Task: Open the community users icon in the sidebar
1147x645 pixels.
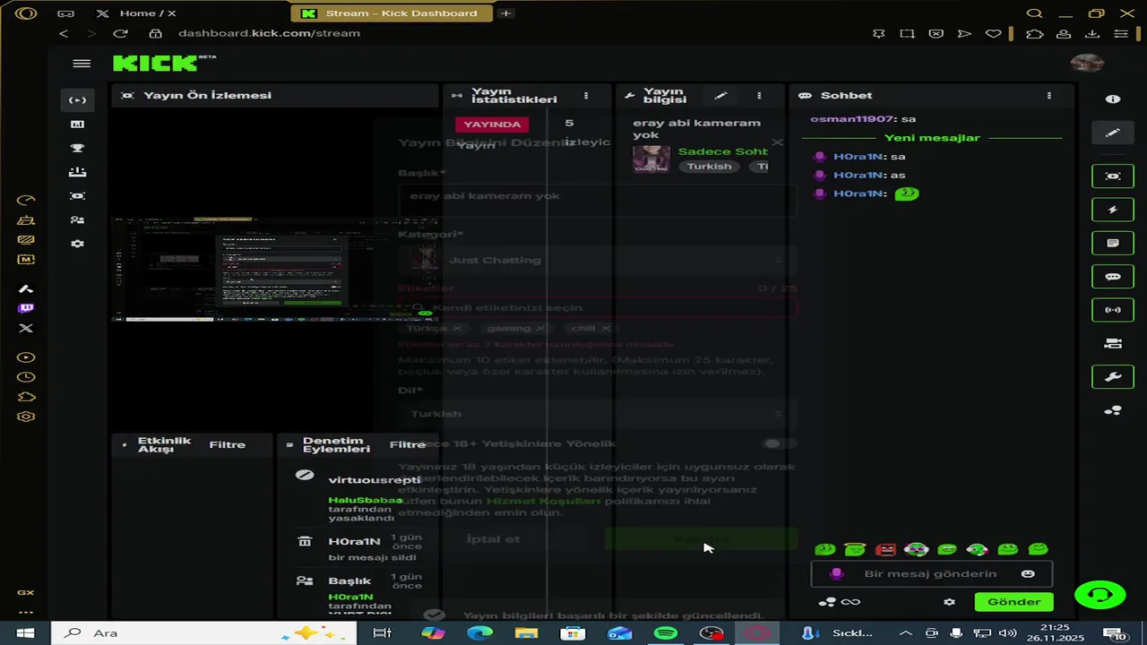Action: 78,220
